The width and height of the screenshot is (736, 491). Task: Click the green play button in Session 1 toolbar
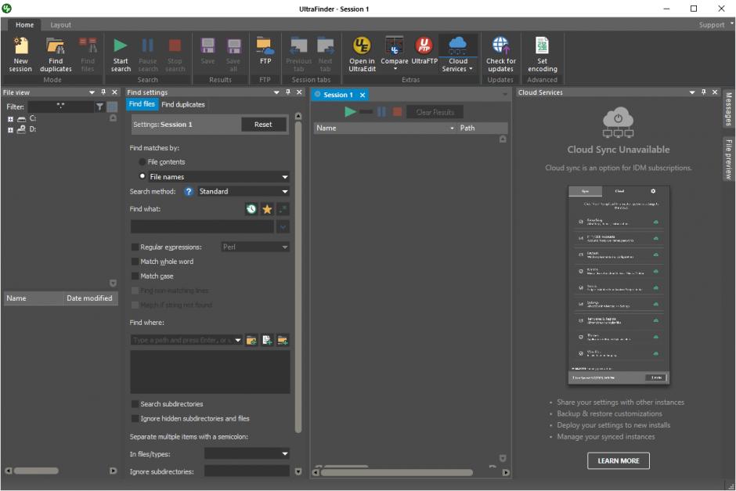click(350, 112)
